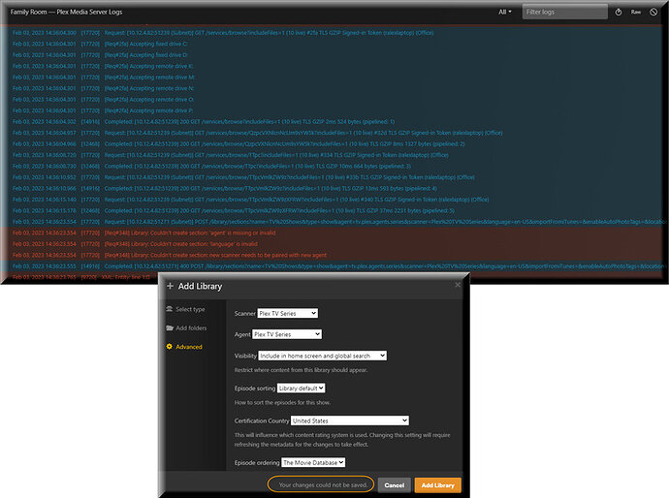Select log line 'agent is missing or invalid'
This screenshot has height=498, width=669.
tap(334, 233)
